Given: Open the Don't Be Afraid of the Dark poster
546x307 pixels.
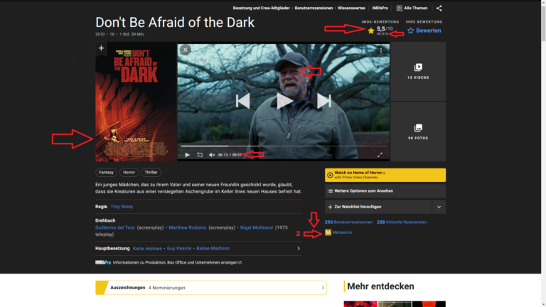Looking at the screenshot, I should point(136,102).
